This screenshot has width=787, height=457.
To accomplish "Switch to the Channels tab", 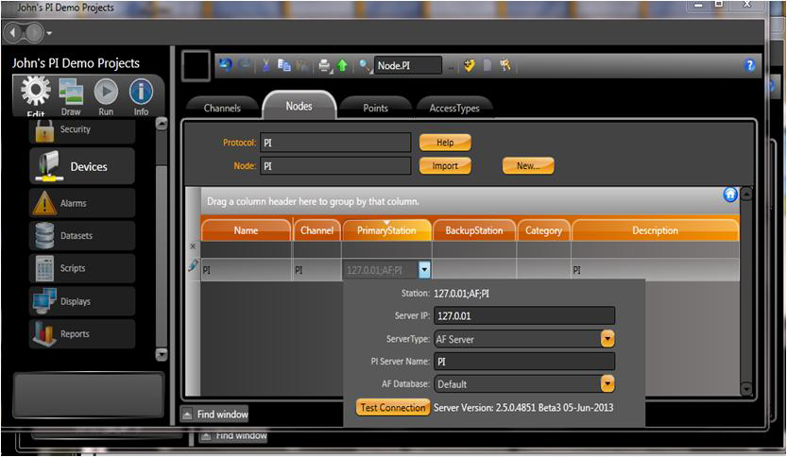I will coord(222,108).
